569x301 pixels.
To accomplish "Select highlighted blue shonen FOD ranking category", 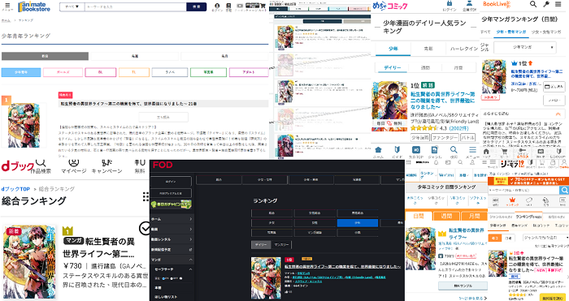I will (x=358, y=223).
